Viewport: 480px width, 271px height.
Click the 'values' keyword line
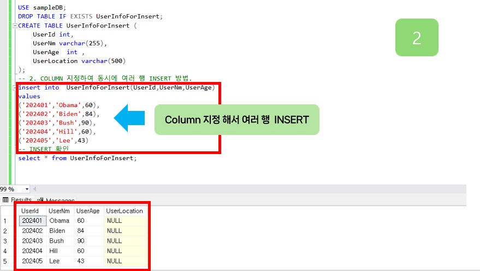pyautogui.click(x=29, y=97)
